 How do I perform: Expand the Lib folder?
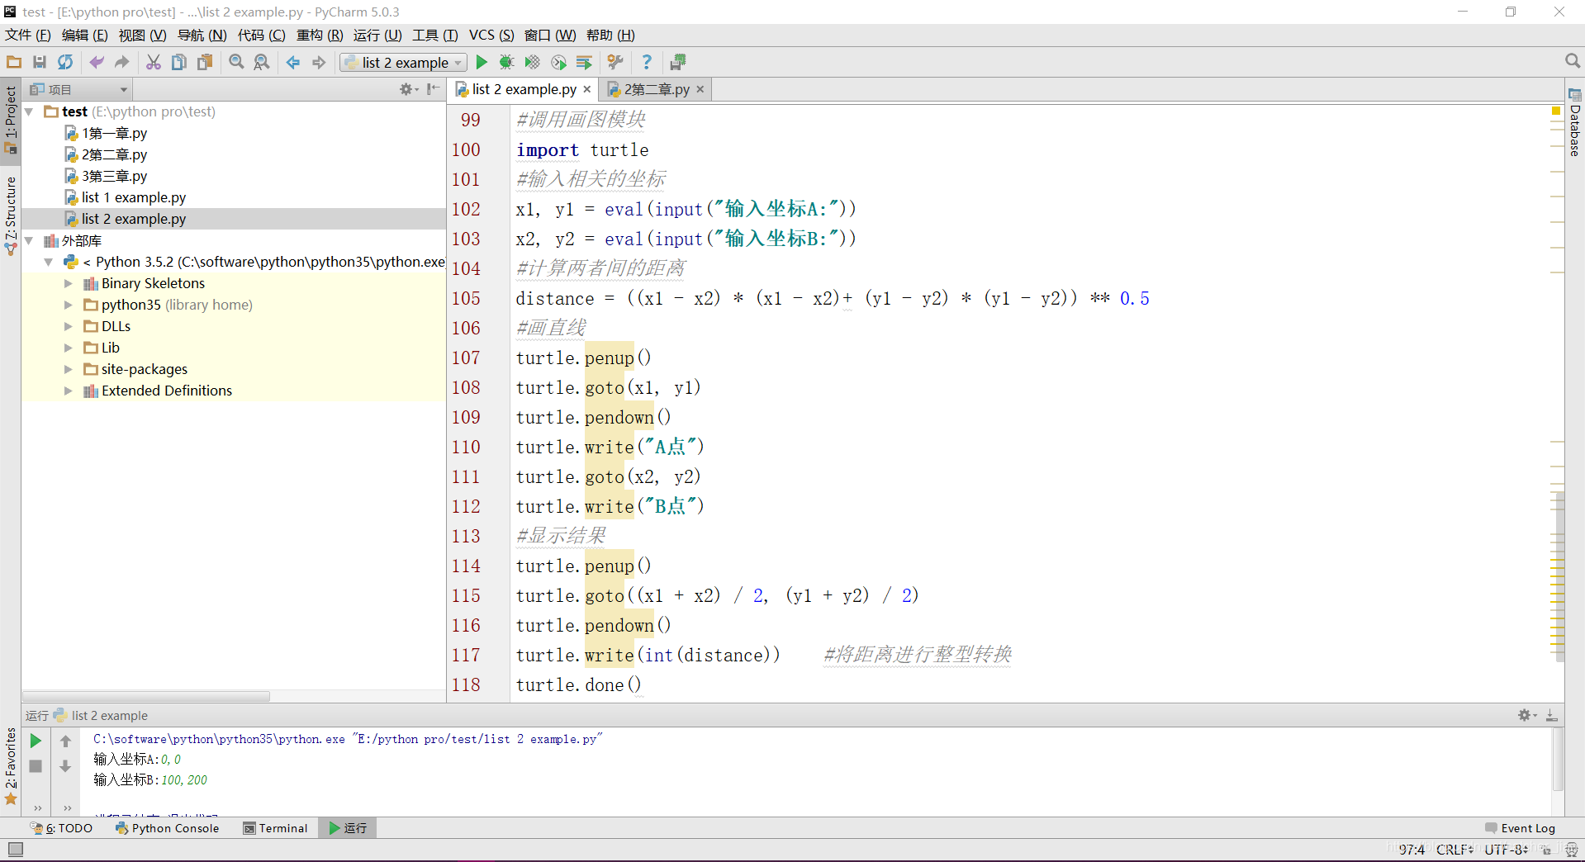(x=69, y=348)
